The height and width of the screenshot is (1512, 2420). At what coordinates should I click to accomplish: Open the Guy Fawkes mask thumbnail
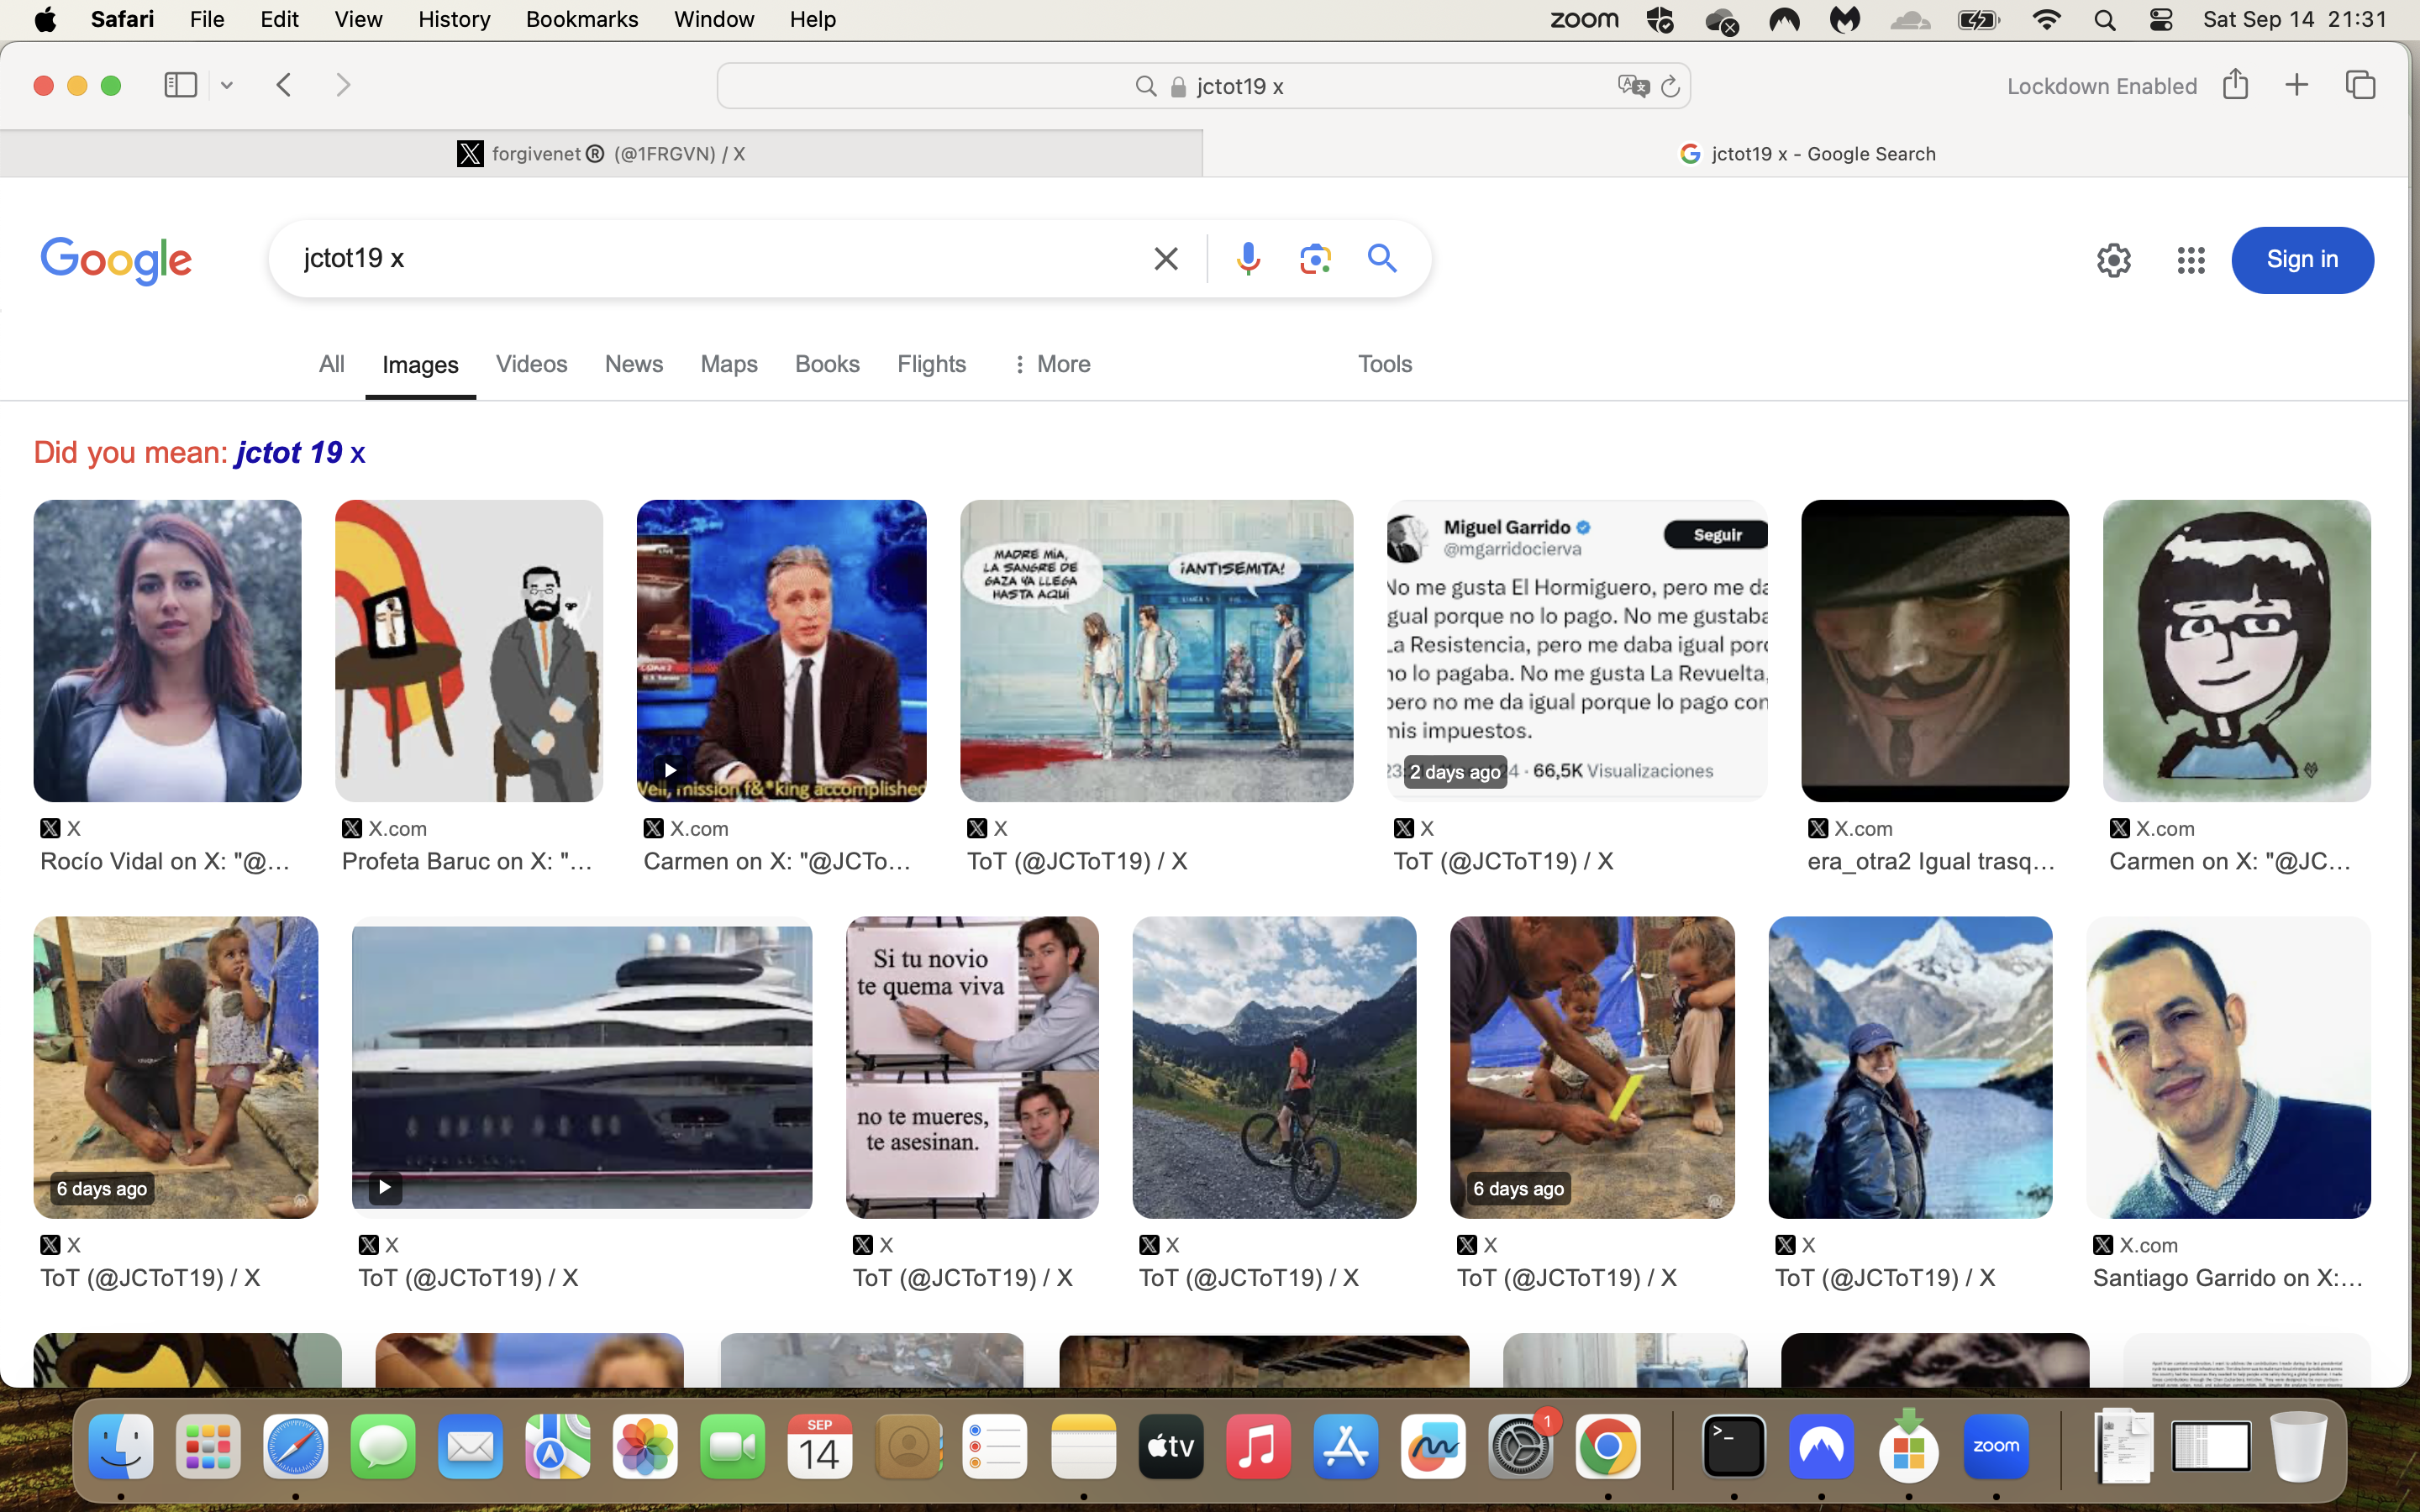[1935, 651]
